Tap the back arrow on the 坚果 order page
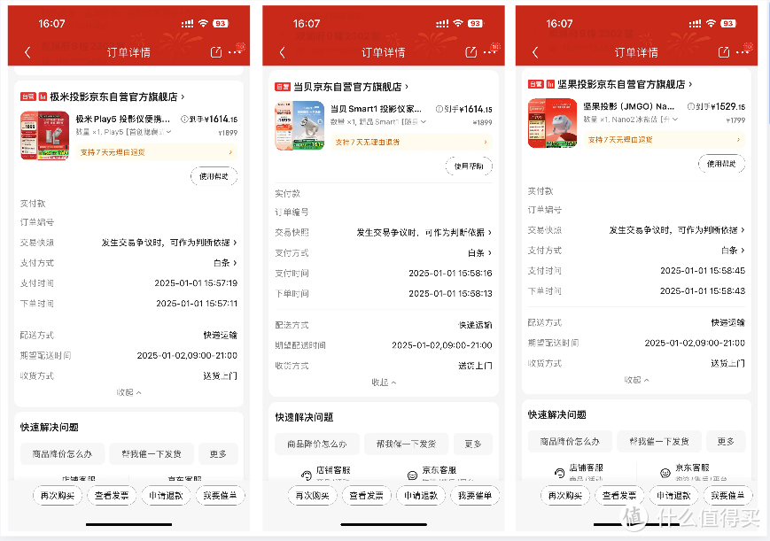 [534, 51]
